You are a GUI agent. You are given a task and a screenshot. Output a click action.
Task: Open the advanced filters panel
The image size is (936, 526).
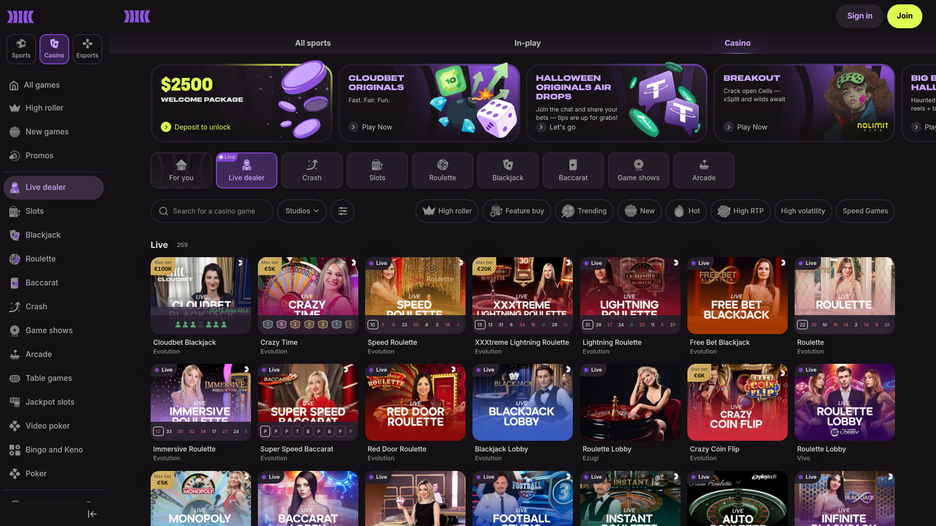click(x=342, y=211)
